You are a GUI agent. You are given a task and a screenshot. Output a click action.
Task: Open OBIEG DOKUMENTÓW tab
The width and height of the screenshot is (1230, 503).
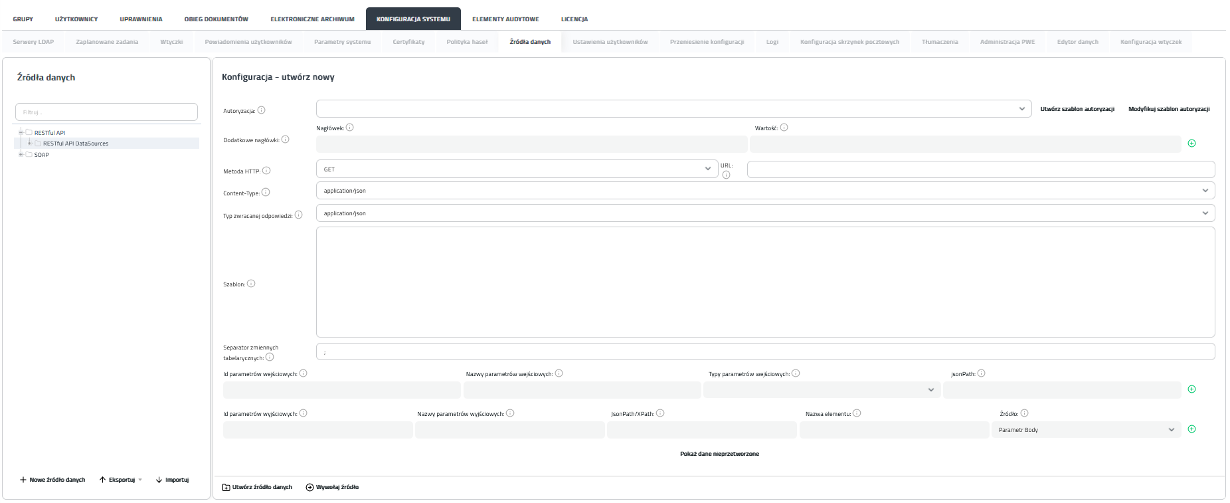click(x=217, y=19)
